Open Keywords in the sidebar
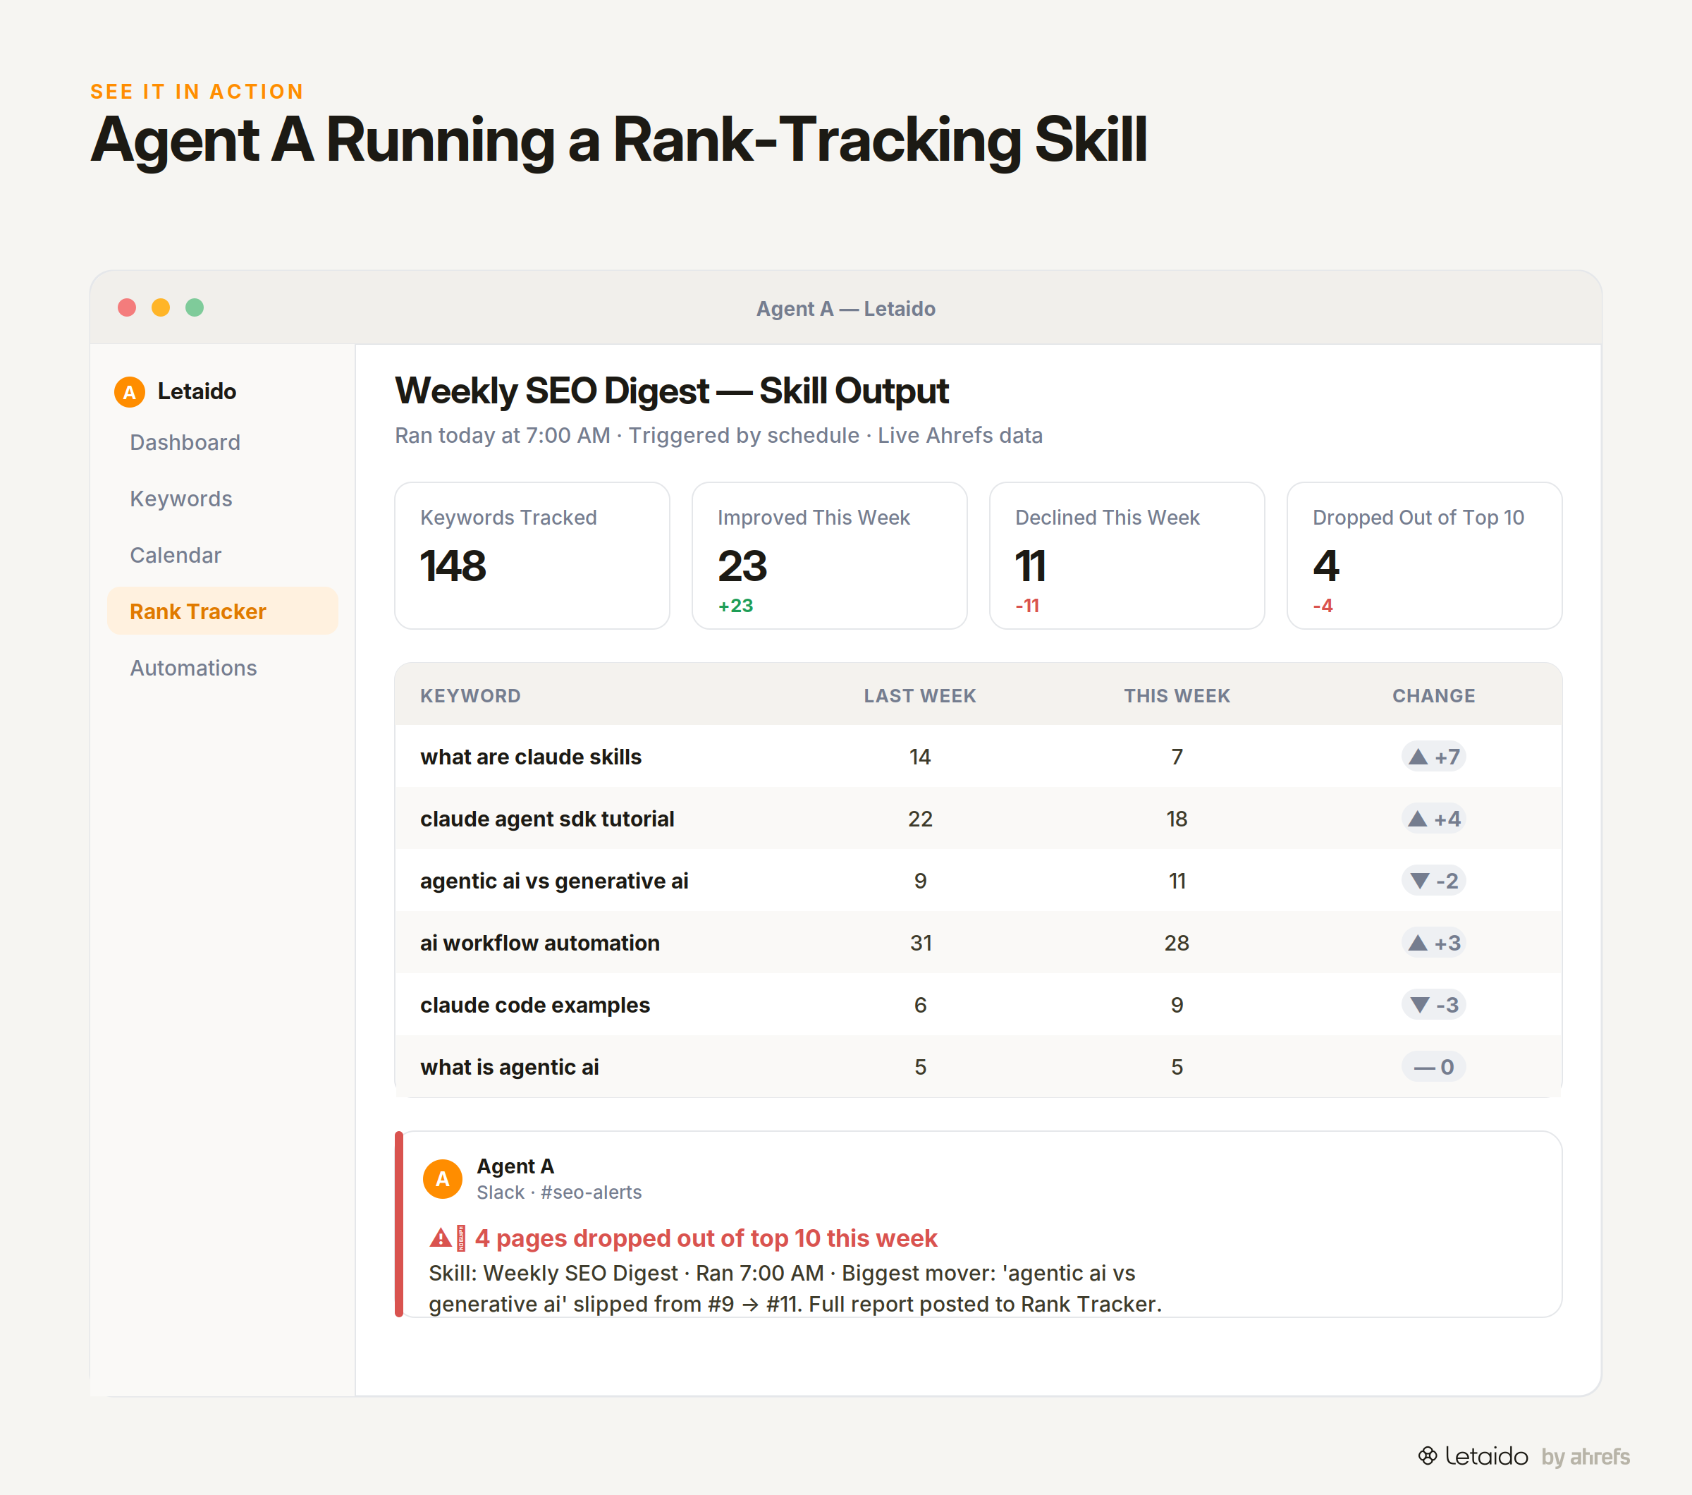The width and height of the screenshot is (1692, 1495). click(180, 499)
